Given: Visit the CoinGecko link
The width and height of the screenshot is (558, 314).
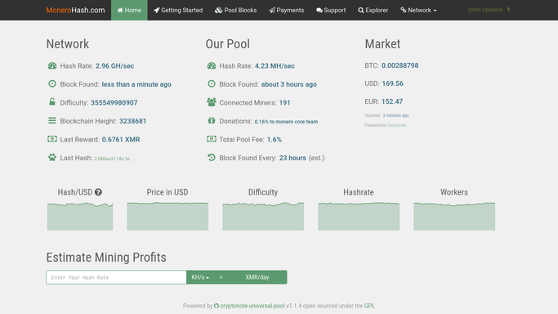Looking at the screenshot, I should [x=396, y=125].
